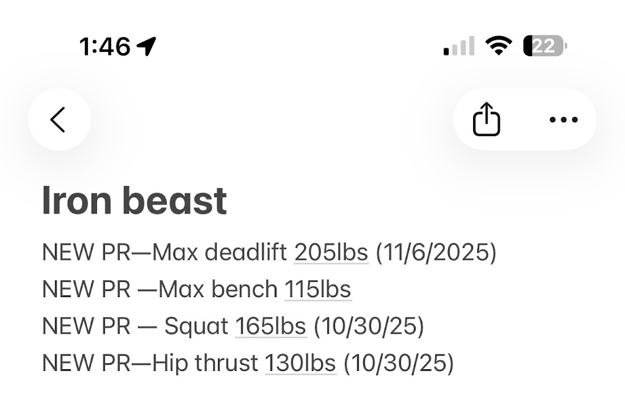Tap the underlined 165lbs value
The width and height of the screenshot is (625, 407).
point(270,326)
